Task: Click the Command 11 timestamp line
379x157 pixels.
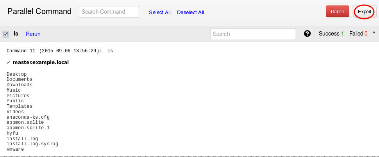Action: 60,51
